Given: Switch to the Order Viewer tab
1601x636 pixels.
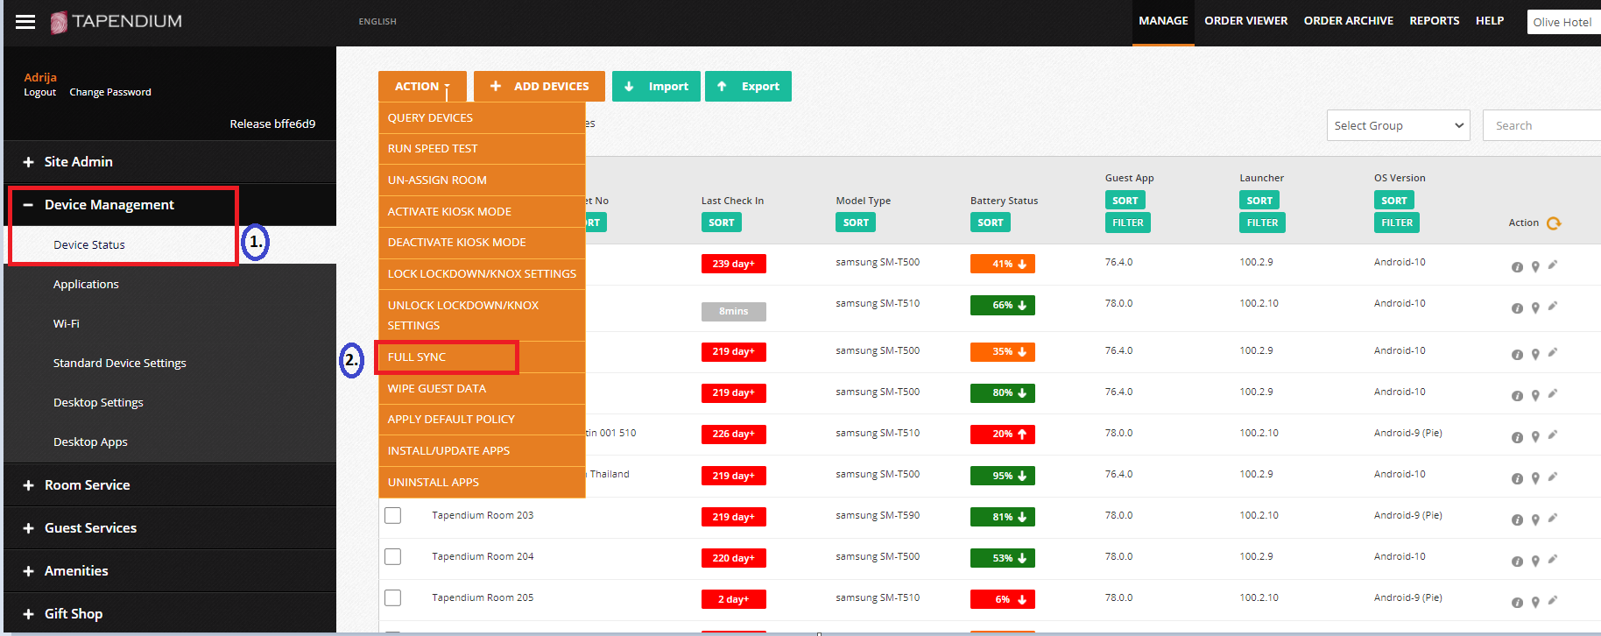Looking at the screenshot, I should point(1245,21).
